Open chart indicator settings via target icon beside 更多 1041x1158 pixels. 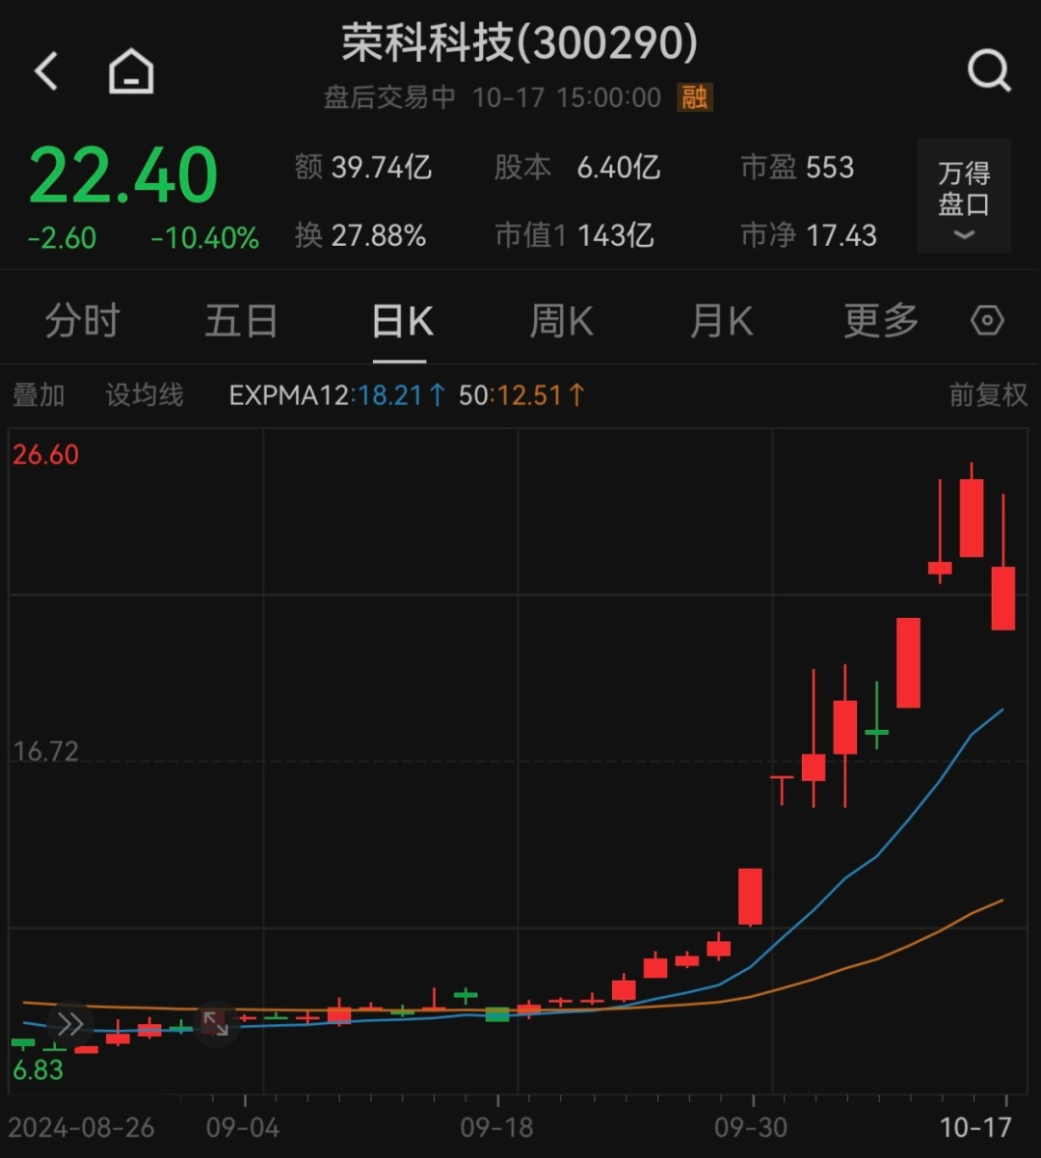[x=987, y=321]
